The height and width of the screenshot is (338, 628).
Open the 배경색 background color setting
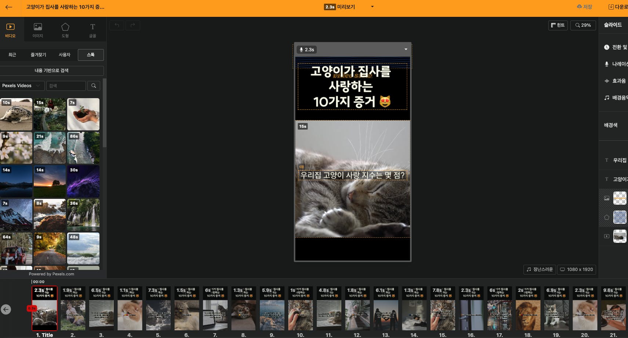click(x=611, y=125)
